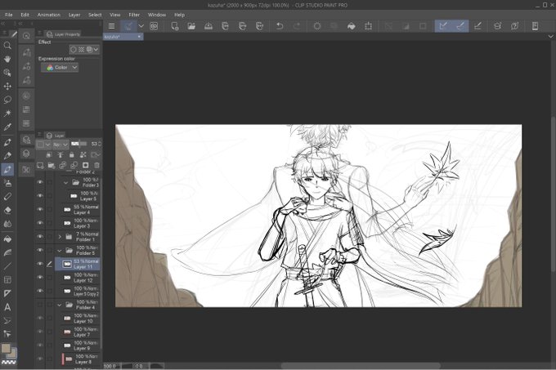Click the Delete layer trash icon

click(x=96, y=165)
